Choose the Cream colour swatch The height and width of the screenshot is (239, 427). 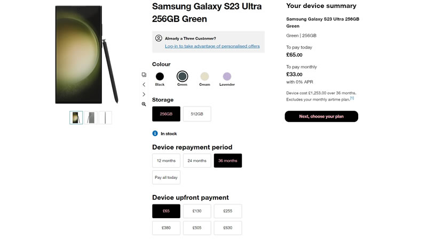pos(204,77)
